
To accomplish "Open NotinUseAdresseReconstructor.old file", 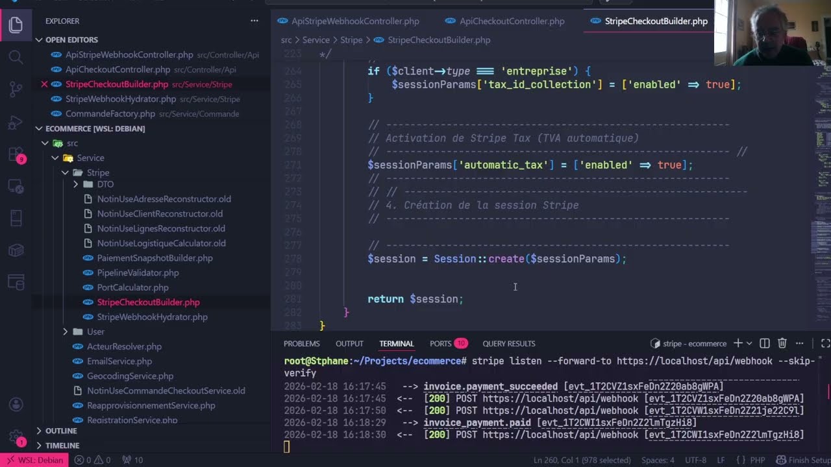I will (164, 199).
